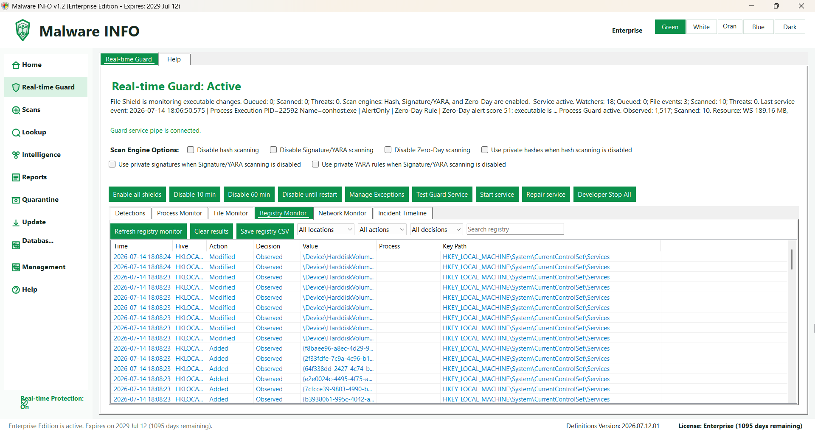Toggle Disable Zero-Day scanning checkbox

388,150
